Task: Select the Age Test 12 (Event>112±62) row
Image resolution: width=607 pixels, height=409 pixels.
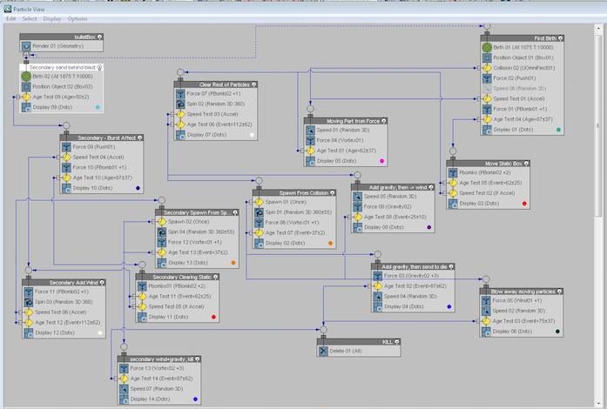Action: (64, 322)
